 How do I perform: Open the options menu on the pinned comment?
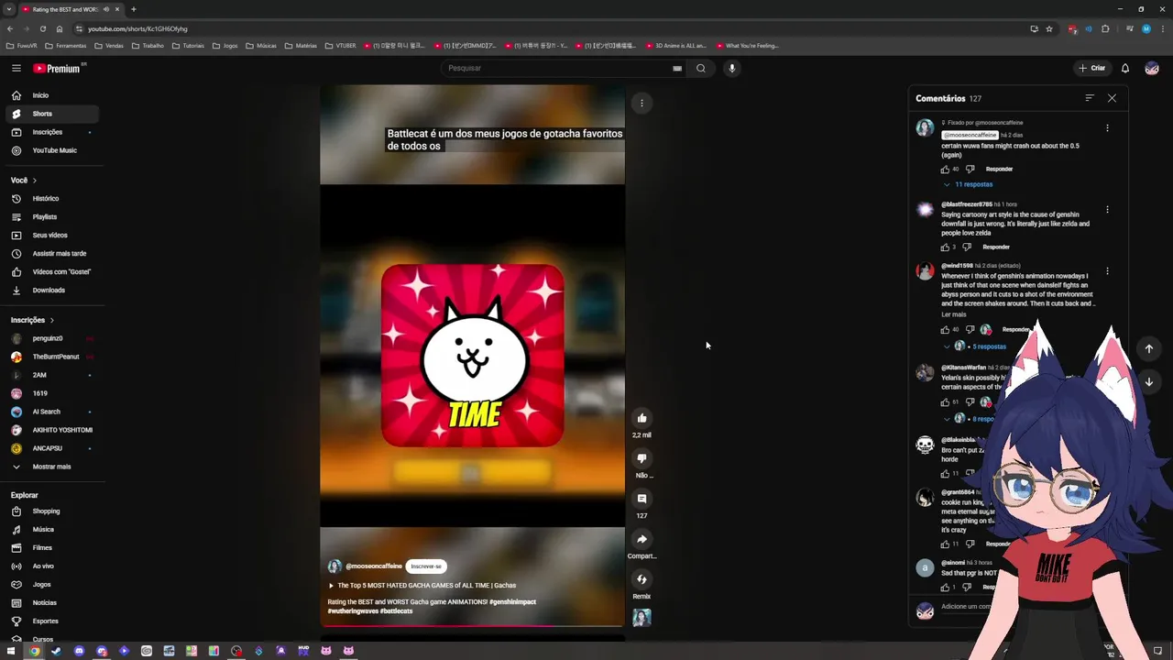click(1107, 128)
